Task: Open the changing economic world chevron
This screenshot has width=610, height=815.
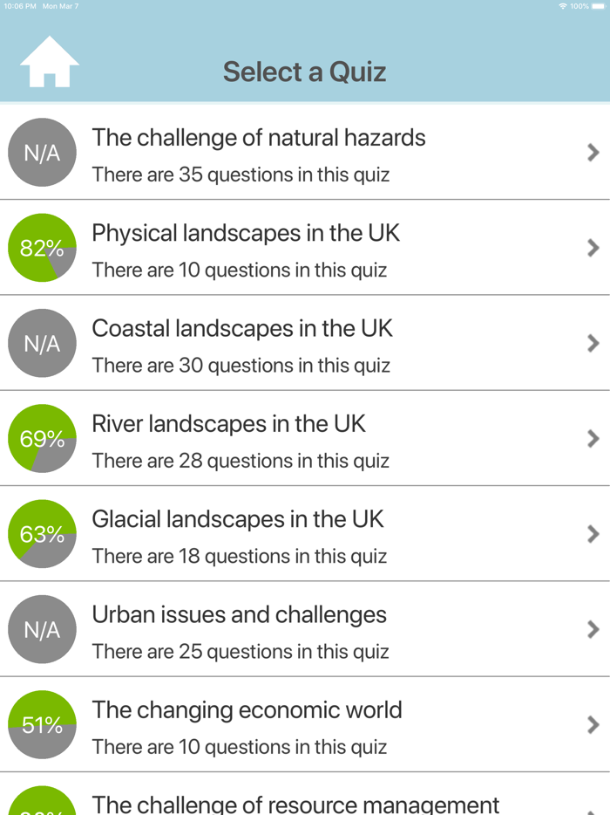Action: pyautogui.click(x=592, y=724)
